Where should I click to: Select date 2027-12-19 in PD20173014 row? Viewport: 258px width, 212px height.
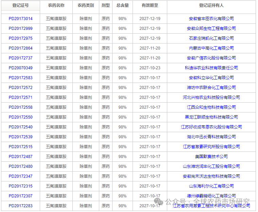coord(150,19)
